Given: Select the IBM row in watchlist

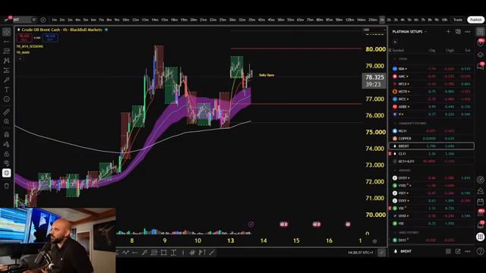Looking at the screenshot, I should [431, 69].
